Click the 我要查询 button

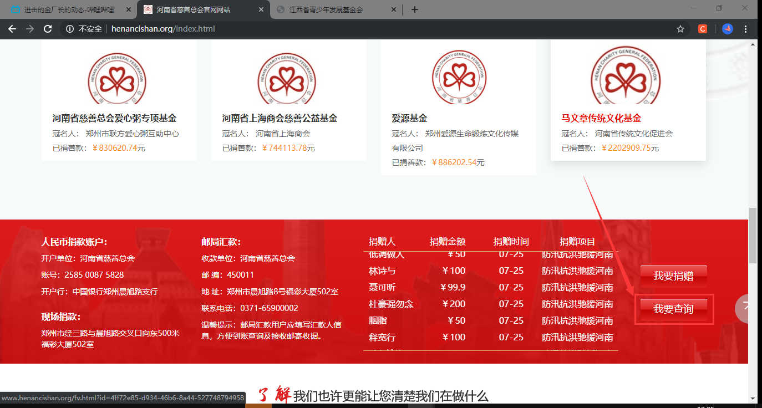click(673, 309)
